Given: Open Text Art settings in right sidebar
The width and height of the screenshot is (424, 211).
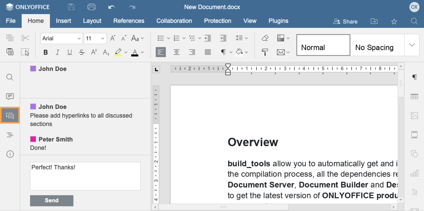Looking at the screenshot, I should click(x=414, y=192).
